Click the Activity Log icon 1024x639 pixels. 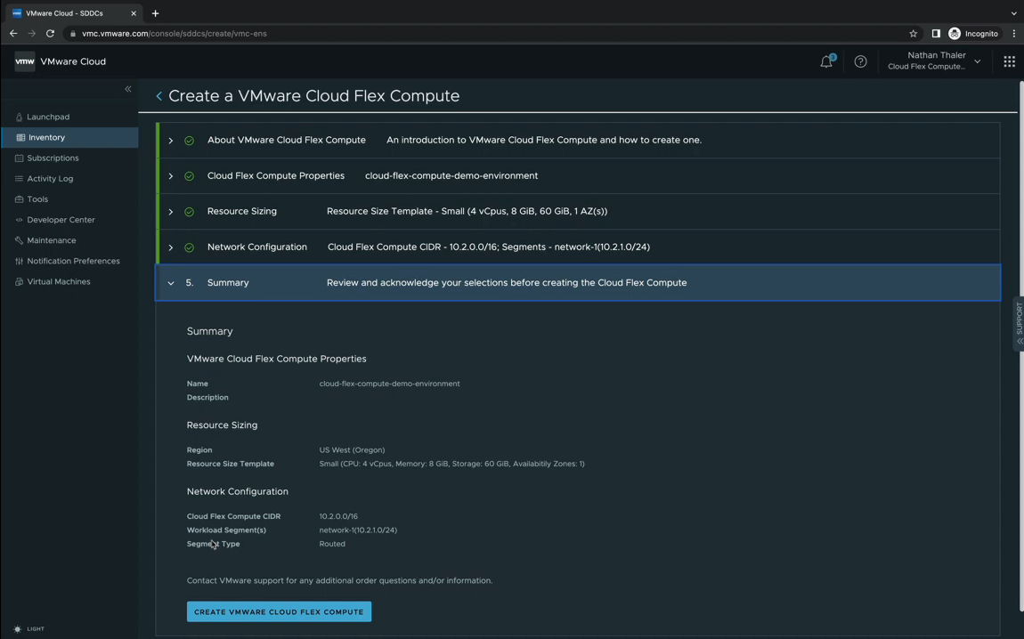[x=19, y=179]
